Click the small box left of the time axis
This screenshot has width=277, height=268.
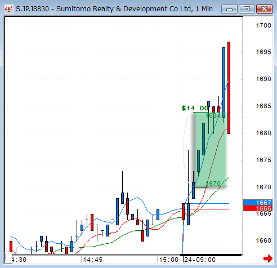coord(8,257)
